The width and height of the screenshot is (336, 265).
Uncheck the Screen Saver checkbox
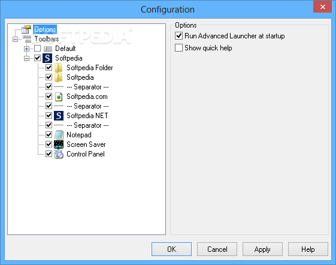pos(49,144)
